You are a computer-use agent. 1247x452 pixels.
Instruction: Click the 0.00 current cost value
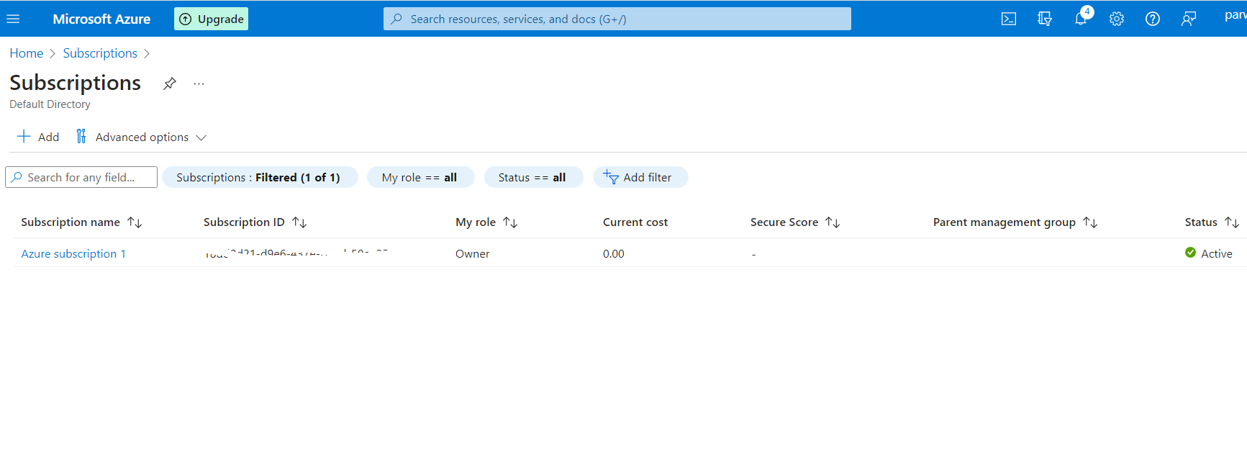click(x=614, y=253)
